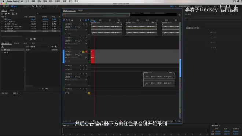Viewport: 242px width, 136px height.
Task: Toggle auto-play speaker icon in Files panel
Action: [x=34, y=39]
